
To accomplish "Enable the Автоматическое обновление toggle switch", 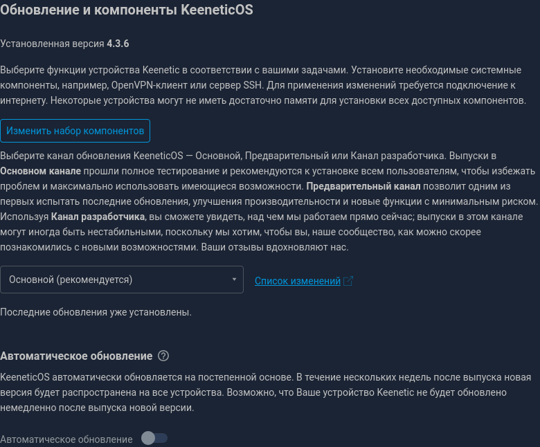I will click(x=154, y=438).
